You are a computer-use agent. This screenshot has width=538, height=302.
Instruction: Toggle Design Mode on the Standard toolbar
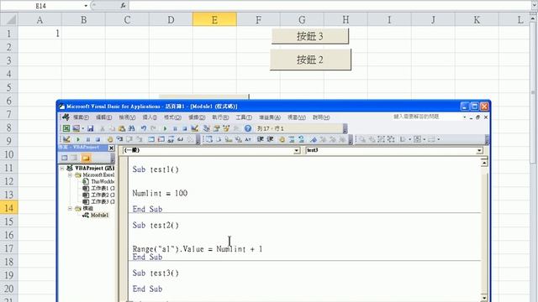pyautogui.click(x=194, y=128)
